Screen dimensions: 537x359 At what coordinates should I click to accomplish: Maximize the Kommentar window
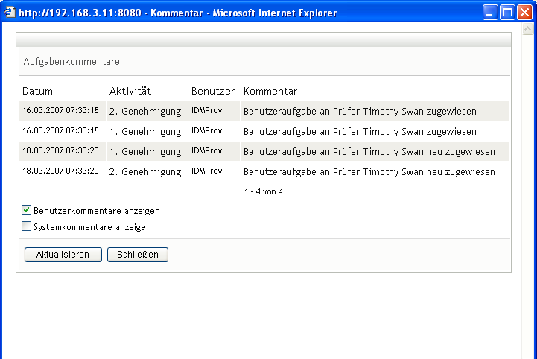tap(507, 13)
